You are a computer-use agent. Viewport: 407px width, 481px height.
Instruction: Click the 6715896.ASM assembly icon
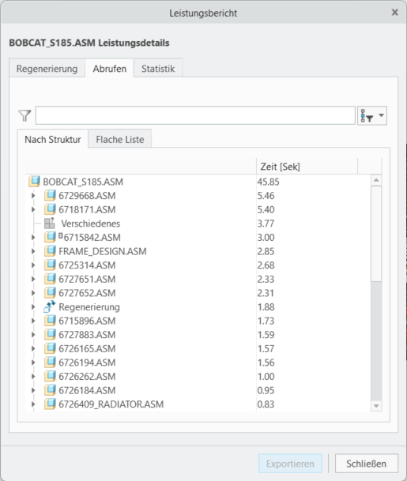pyautogui.click(x=50, y=321)
